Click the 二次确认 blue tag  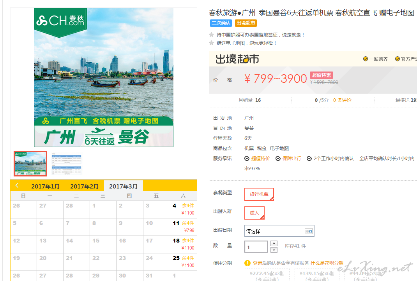pyautogui.click(x=221, y=23)
